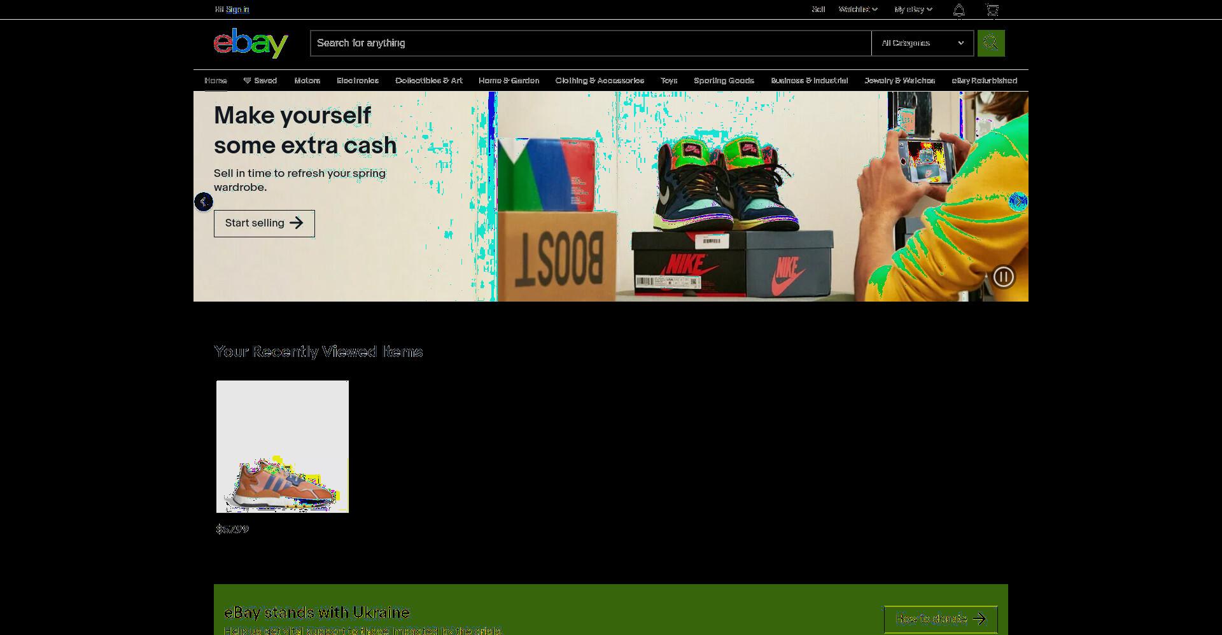Open the Home & Garden category

click(509, 81)
